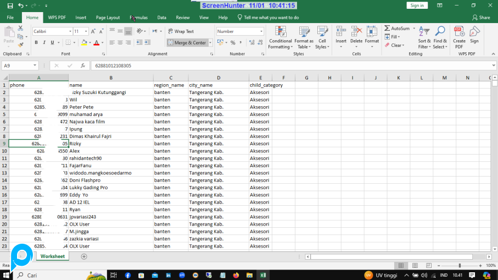Click the Sign in button
This screenshot has height=280, width=498.
click(x=417, y=6)
